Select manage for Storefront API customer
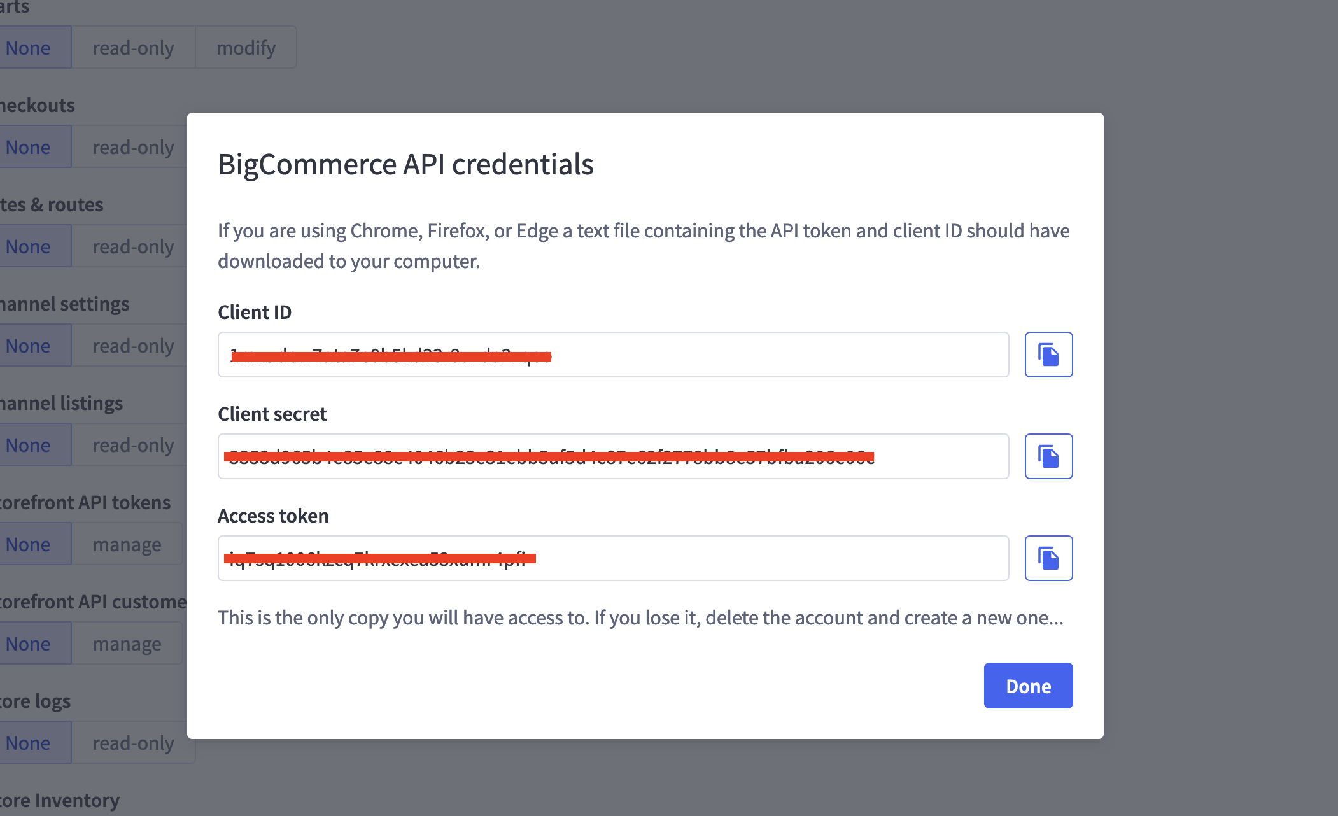The image size is (1338, 816). coord(127,644)
